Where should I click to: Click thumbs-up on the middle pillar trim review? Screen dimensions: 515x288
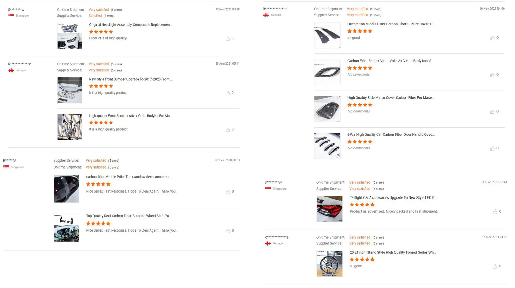pos(228,192)
